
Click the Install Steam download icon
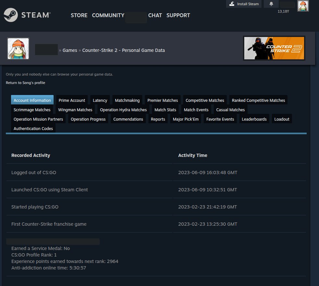pos(232,4)
